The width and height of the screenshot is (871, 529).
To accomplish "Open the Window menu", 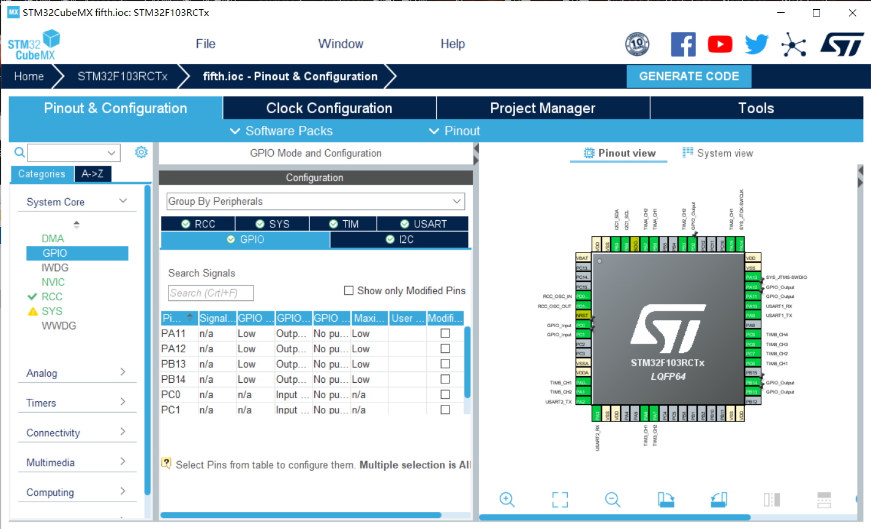I will 341,43.
